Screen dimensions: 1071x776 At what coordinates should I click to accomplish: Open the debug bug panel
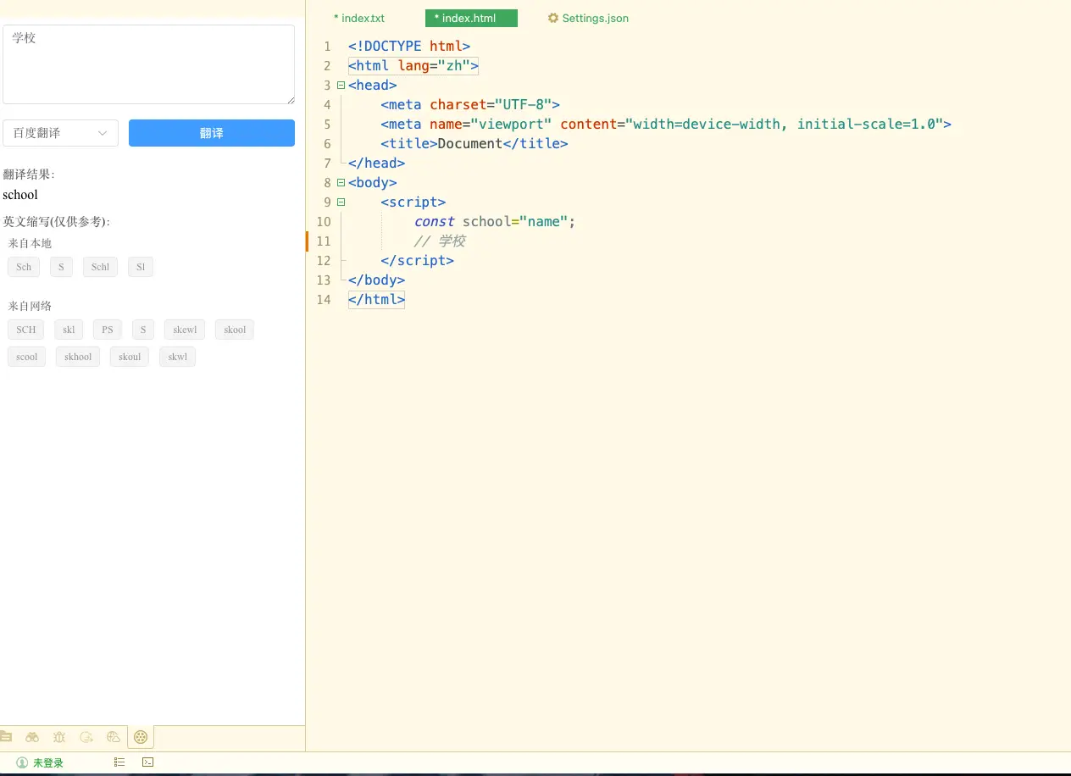tap(59, 737)
